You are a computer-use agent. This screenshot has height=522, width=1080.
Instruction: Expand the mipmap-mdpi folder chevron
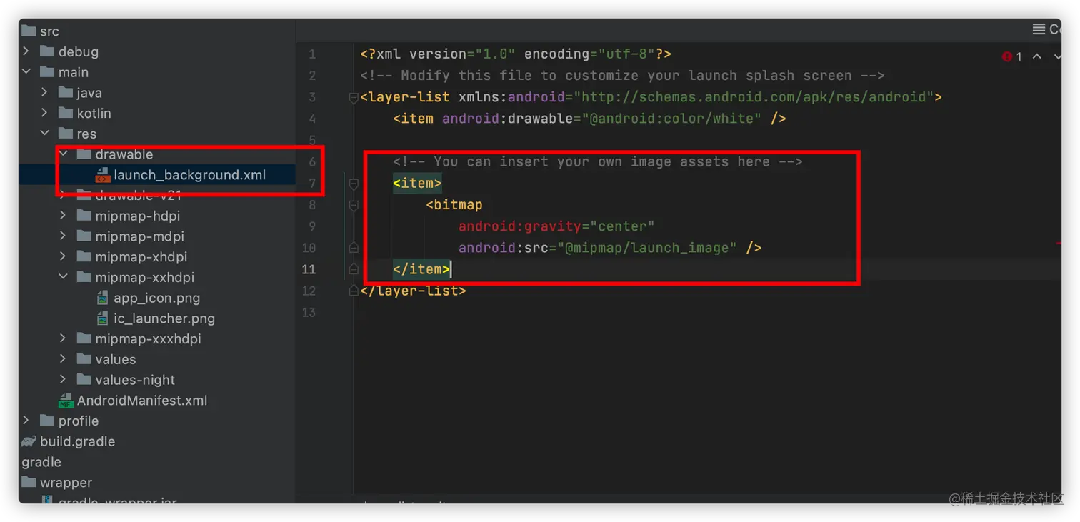(x=64, y=236)
